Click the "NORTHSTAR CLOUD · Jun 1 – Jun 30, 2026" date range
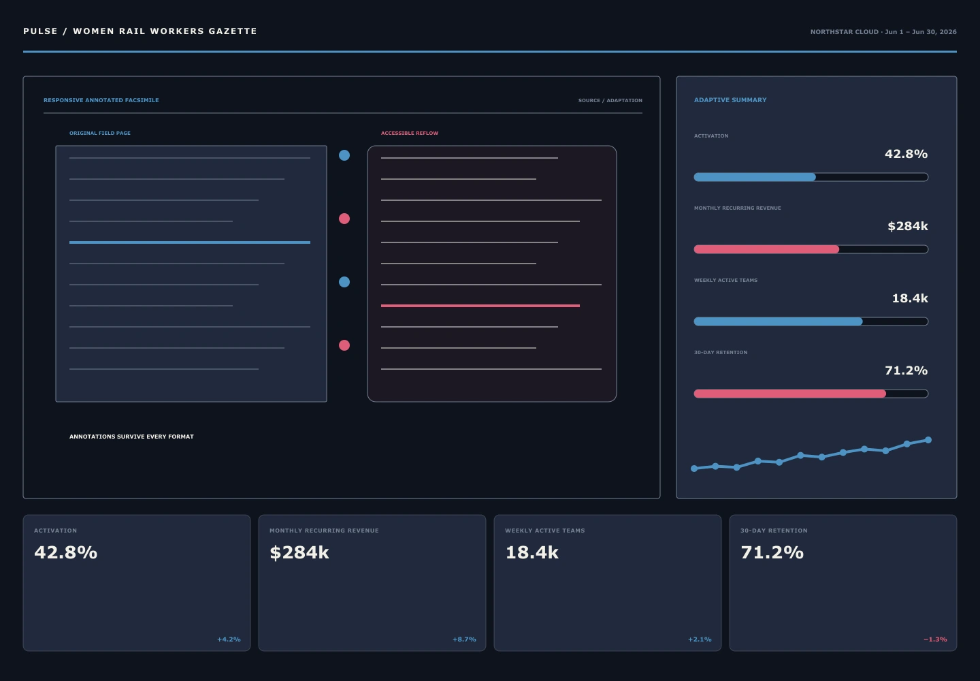 (883, 32)
